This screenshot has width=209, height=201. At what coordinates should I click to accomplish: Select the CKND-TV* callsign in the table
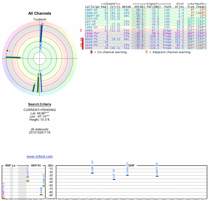[92, 33]
